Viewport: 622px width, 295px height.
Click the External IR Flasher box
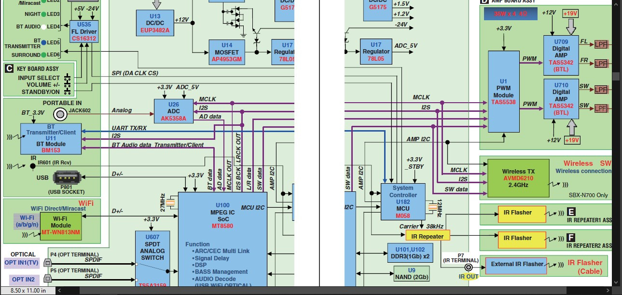pos(516,265)
